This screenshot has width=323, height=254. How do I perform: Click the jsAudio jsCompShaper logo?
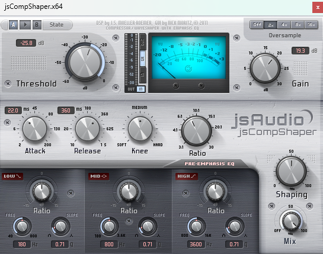[x=274, y=124]
